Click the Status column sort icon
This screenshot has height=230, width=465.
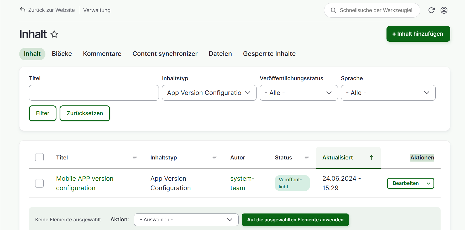click(307, 158)
